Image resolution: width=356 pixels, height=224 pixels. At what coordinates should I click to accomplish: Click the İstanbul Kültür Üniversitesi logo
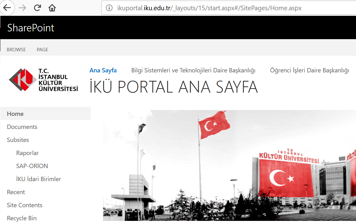(43, 80)
